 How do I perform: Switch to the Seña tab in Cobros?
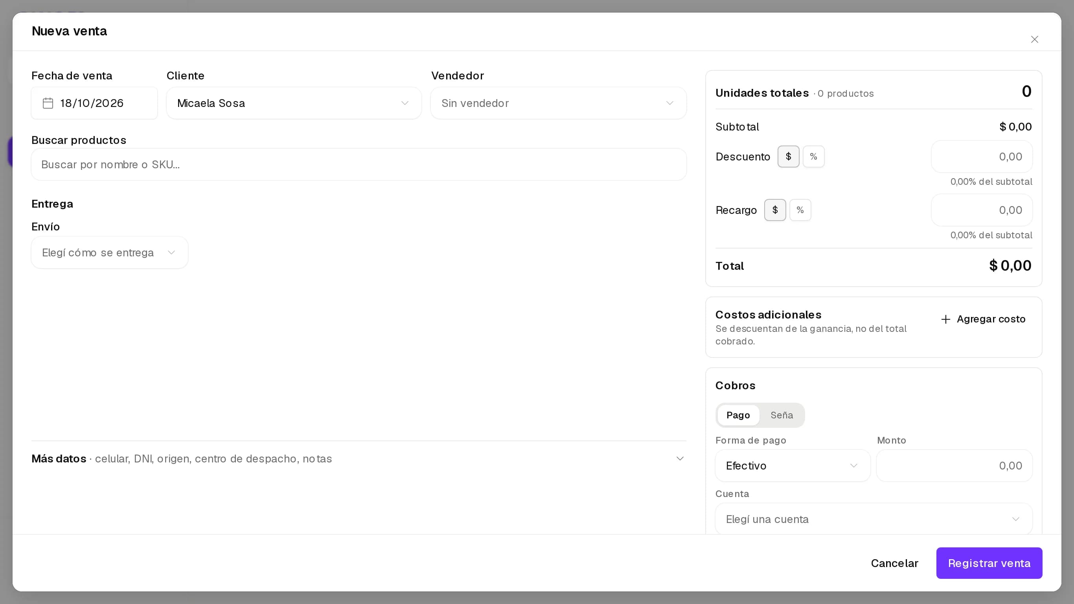pos(781,415)
